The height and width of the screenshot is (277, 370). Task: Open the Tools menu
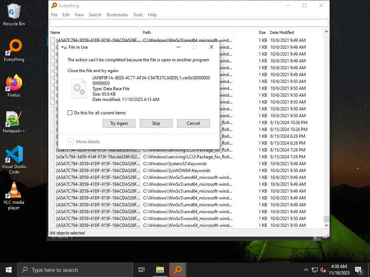tap(138, 14)
